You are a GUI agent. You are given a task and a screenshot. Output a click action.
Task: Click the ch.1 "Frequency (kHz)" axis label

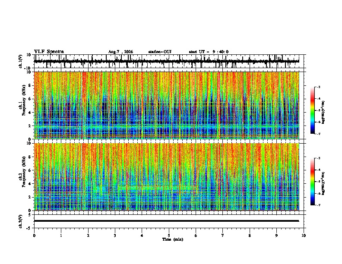point(24,100)
